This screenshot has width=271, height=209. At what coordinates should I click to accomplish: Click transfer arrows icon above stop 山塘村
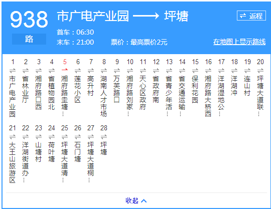pyautogui.click(x=39, y=137)
